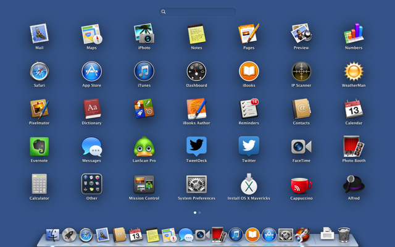Launch Pages
This screenshot has height=247, width=395.
pos(249,33)
